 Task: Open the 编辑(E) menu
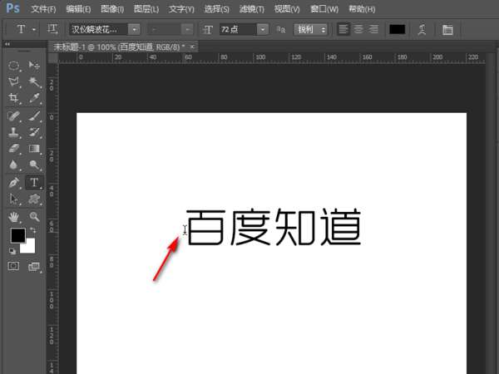click(x=78, y=9)
